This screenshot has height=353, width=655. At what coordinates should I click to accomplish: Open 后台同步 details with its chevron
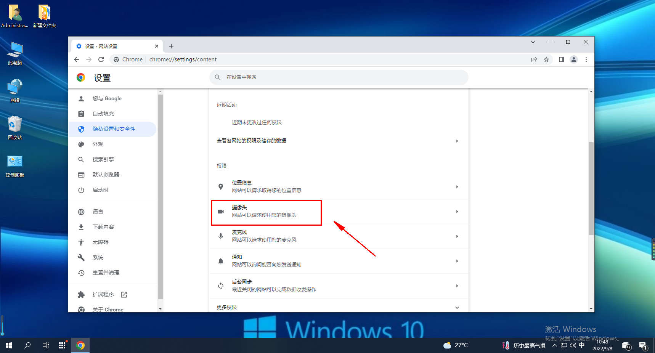tap(457, 286)
